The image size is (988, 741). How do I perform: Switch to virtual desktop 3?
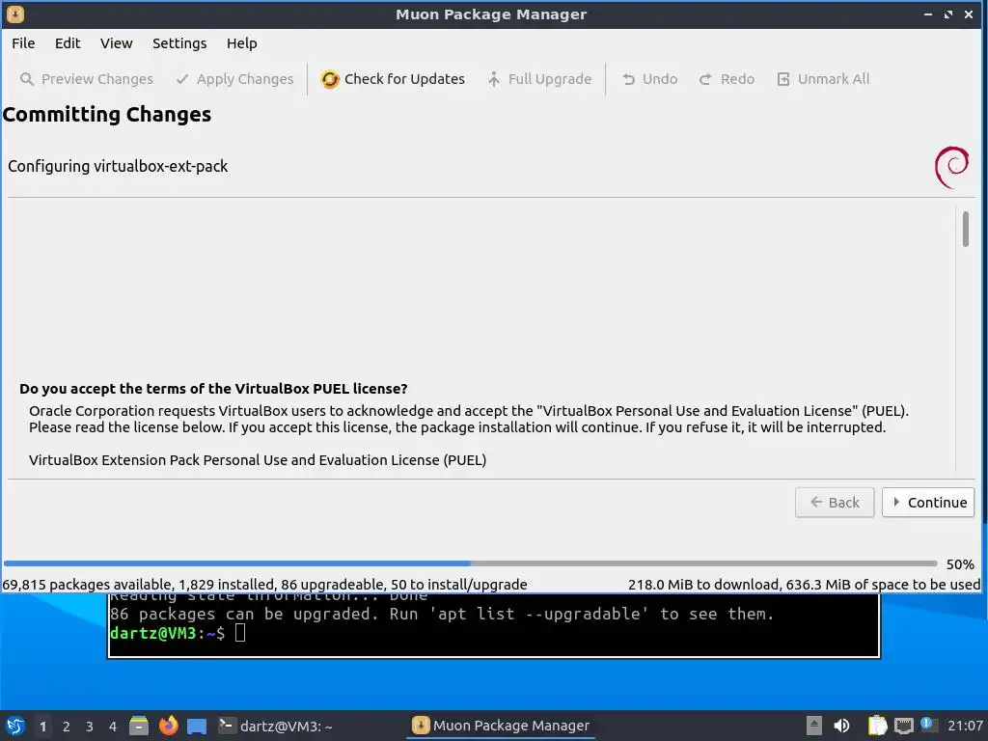90,727
